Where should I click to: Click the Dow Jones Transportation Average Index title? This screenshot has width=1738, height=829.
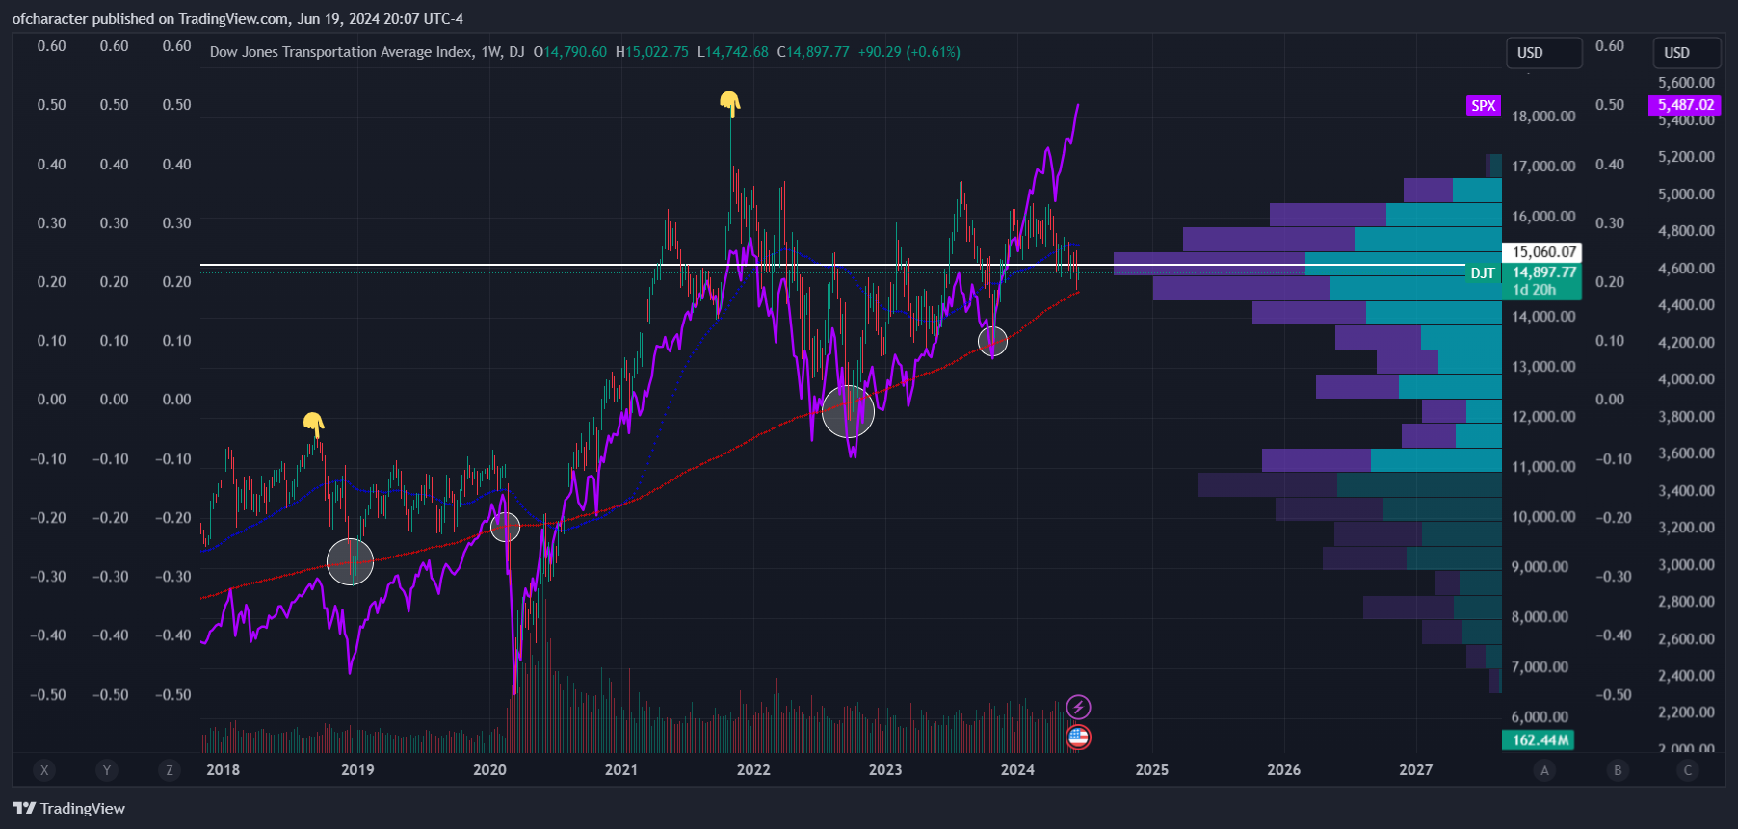(x=342, y=52)
